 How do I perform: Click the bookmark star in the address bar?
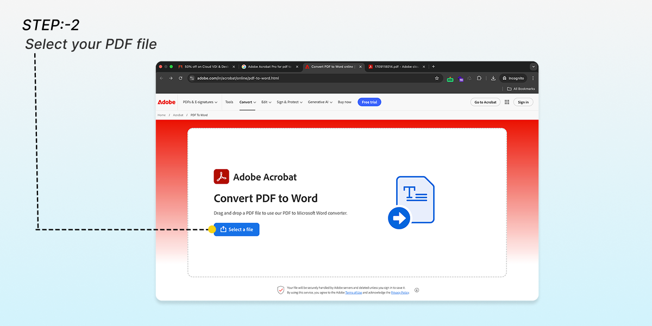coord(436,78)
